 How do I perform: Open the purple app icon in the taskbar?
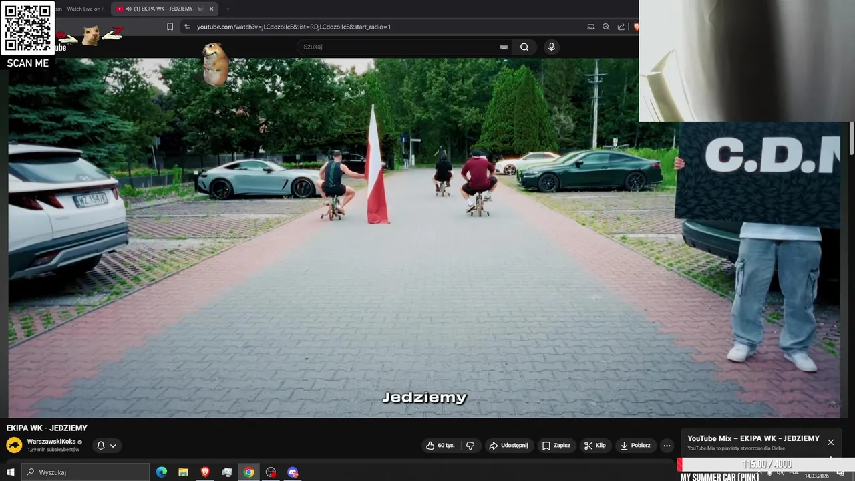click(293, 472)
